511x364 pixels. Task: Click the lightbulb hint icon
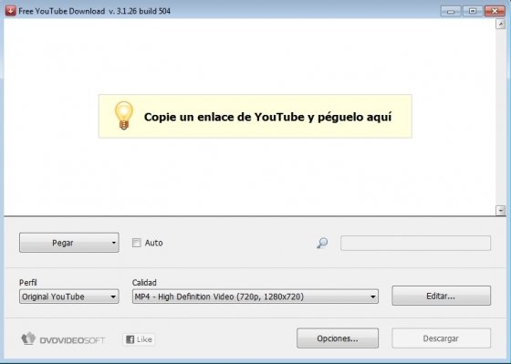click(x=124, y=115)
